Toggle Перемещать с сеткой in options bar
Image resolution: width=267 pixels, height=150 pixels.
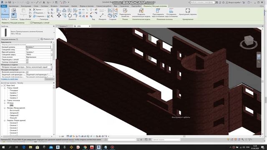31,22
